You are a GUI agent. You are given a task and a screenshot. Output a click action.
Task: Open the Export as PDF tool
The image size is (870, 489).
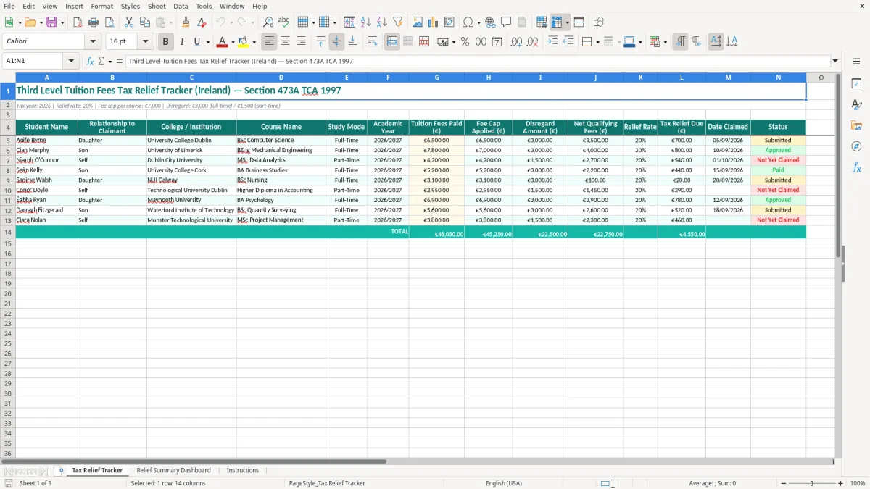(x=78, y=22)
